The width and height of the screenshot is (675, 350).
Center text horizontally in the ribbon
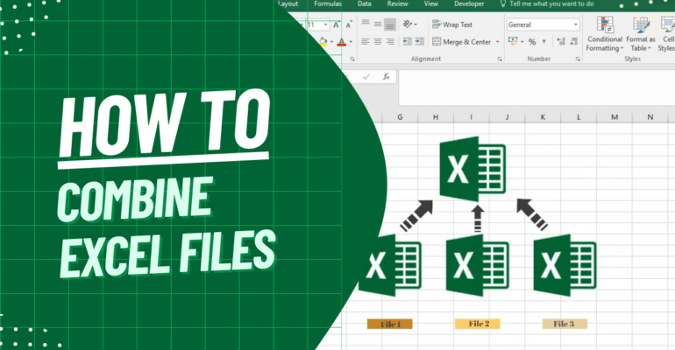tap(378, 42)
